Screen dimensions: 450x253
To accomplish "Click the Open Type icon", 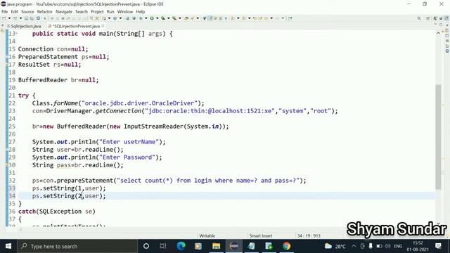I will pos(205,18).
